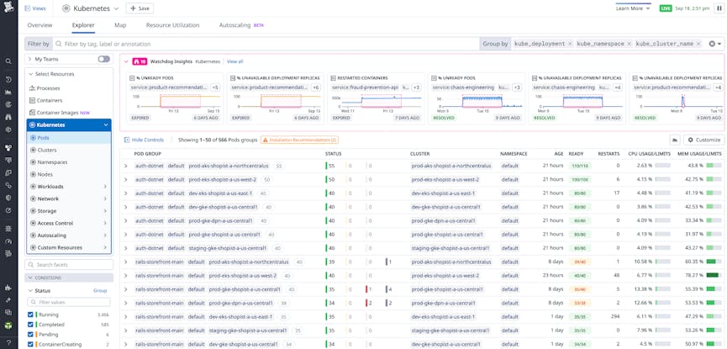Click the MEM usage bar showing 43.8 %
The image size is (727, 349).
[714, 166]
